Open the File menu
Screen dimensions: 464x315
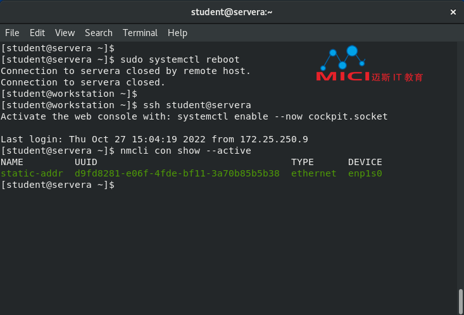12,33
